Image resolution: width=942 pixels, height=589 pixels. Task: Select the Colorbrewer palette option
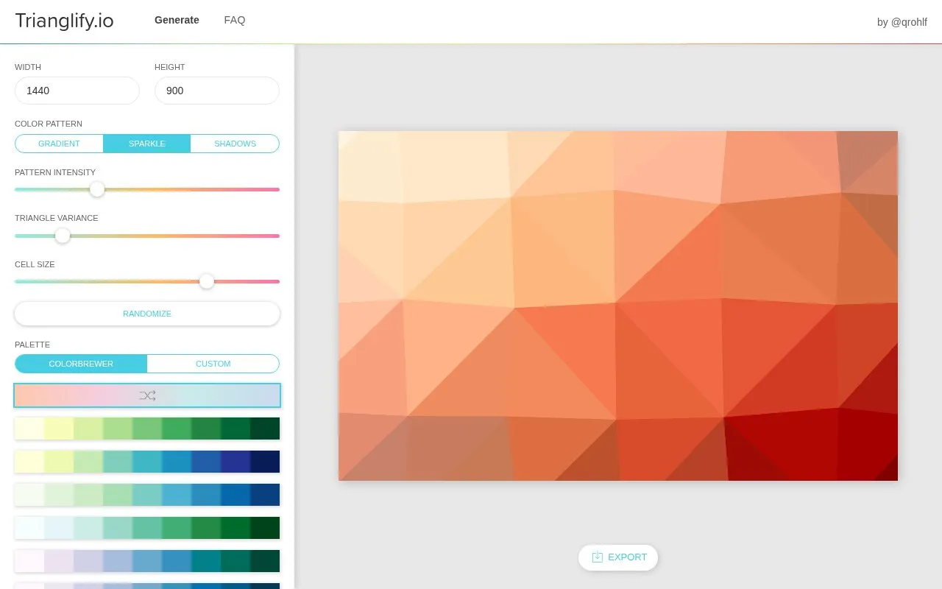tap(81, 364)
